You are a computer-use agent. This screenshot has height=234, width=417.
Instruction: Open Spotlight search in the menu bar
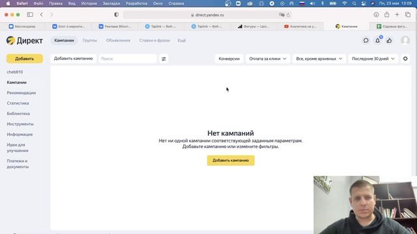coord(354,3)
